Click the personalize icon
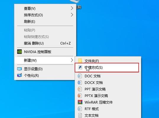Viewport: 159px width, 118px height. click(20, 75)
